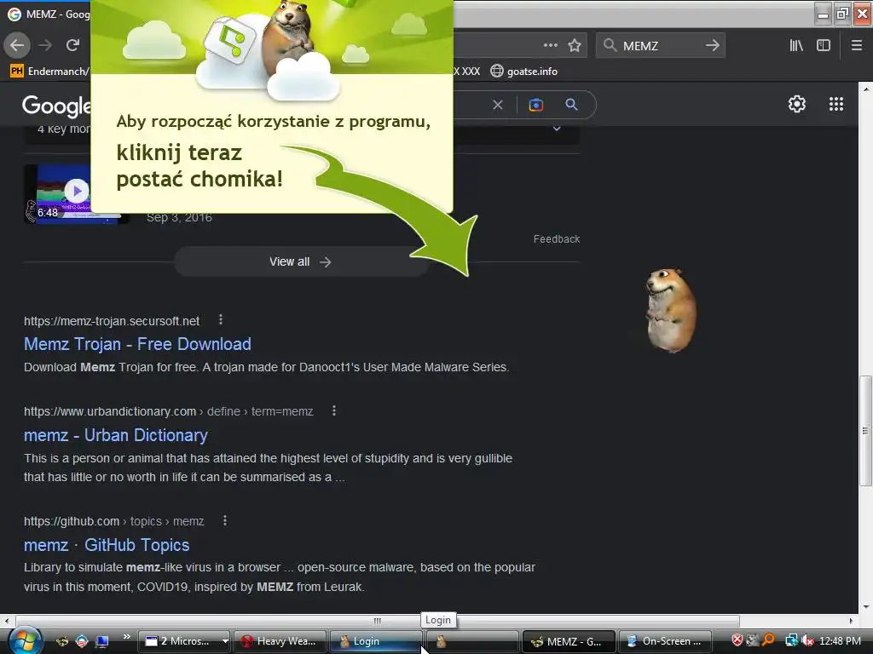This screenshot has width=873, height=654.
Task: Switch to the Login taskbar window
Action: 376,641
